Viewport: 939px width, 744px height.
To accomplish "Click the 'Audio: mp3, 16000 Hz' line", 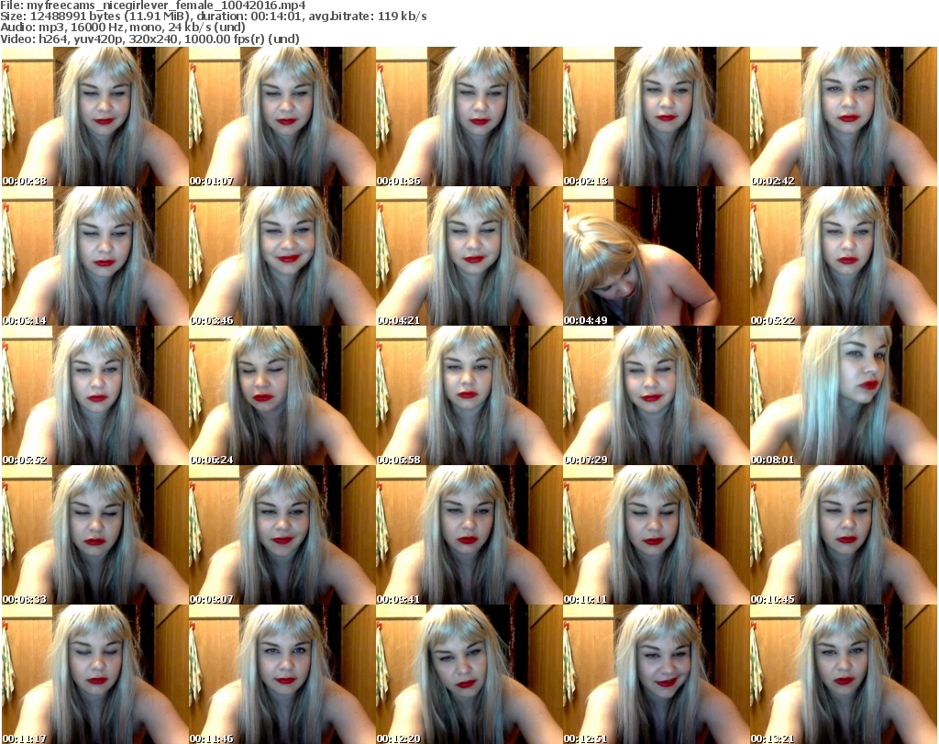I will [x=123, y=28].
